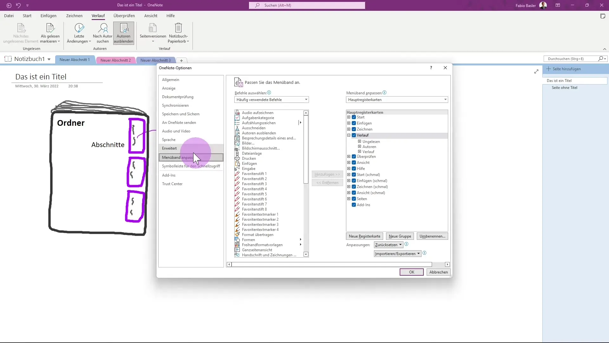Click the Ganzseitenansicht icon
609x343 pixels.
(238, 250)
